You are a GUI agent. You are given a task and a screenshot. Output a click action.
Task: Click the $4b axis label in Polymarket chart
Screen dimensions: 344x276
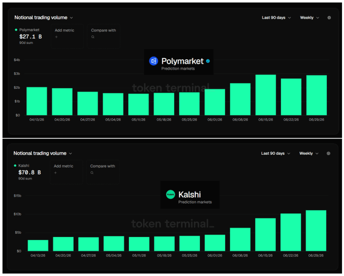click(x=17, y=60)
